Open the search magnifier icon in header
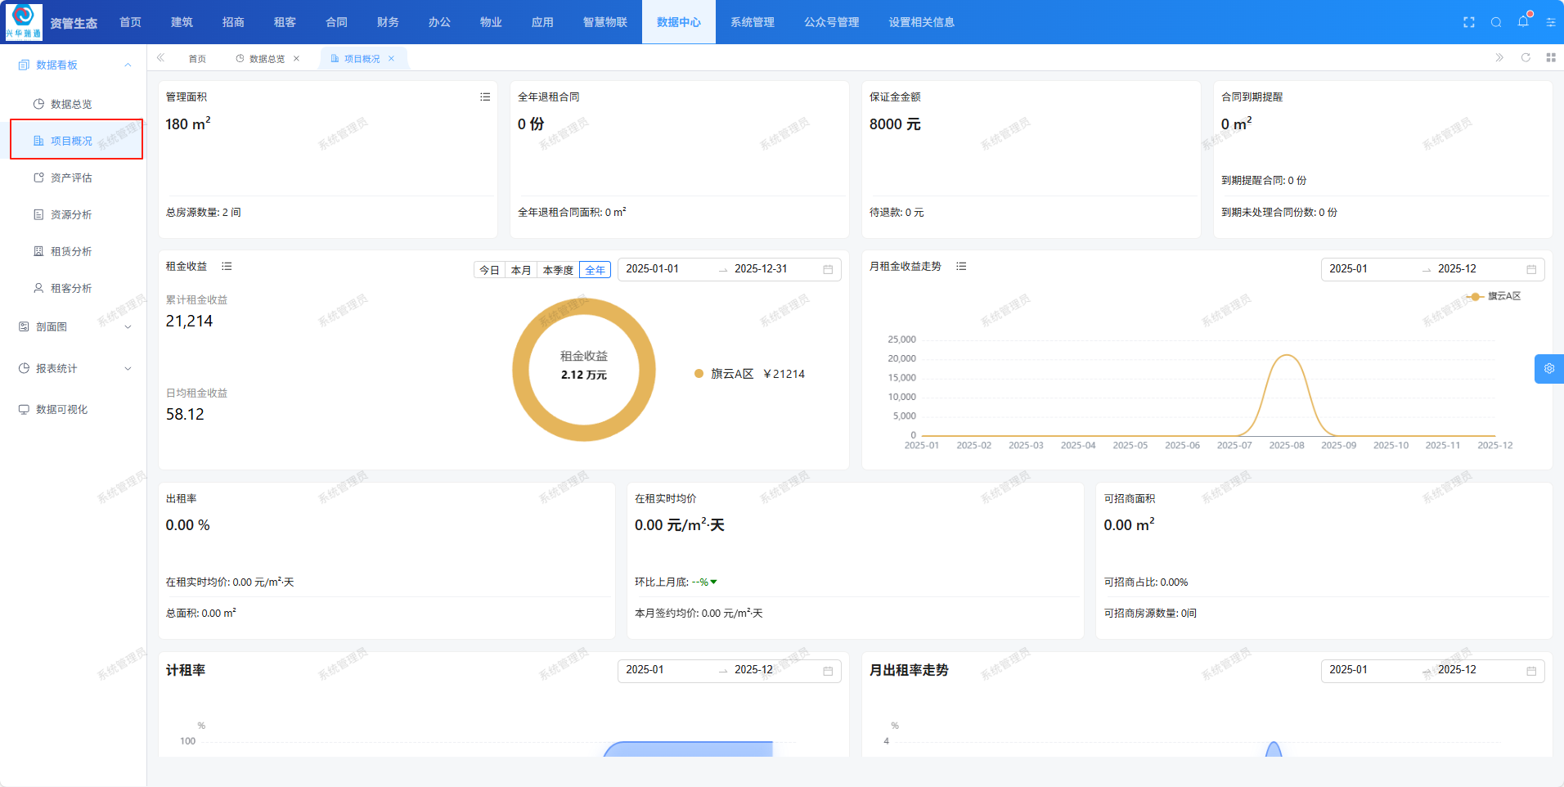Image resolution: width=1564 pixels, height=787 pixels. click(1495, 22)
